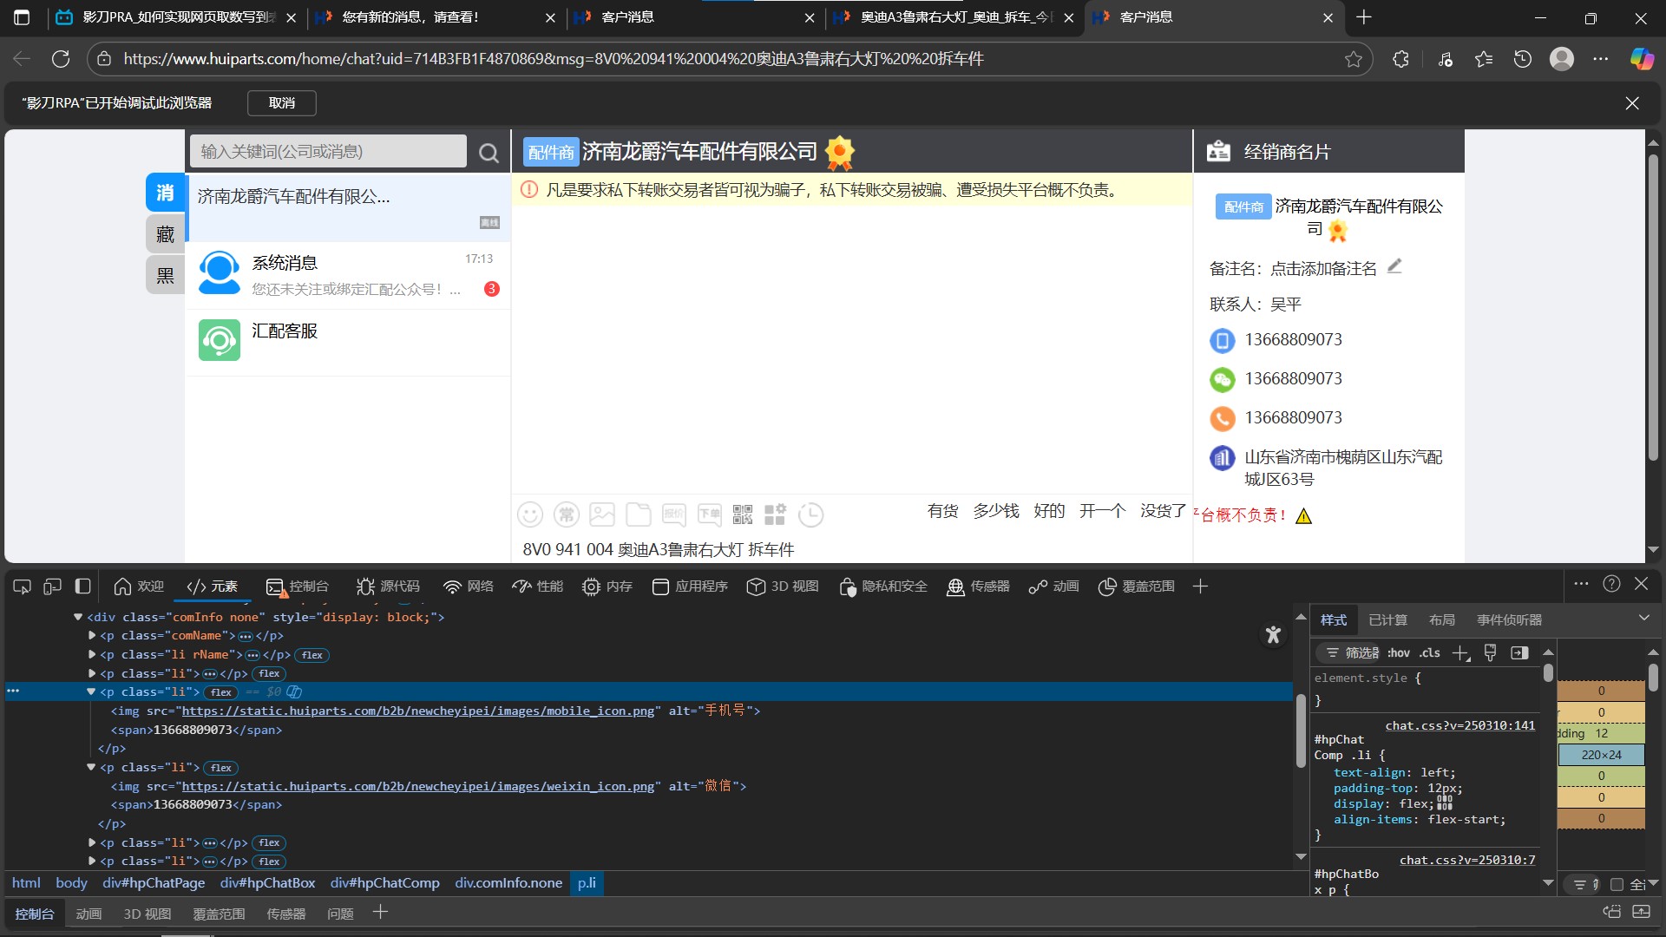
Task: Check the checkbox at bottom of computed pane
Action: (1617, 884)
